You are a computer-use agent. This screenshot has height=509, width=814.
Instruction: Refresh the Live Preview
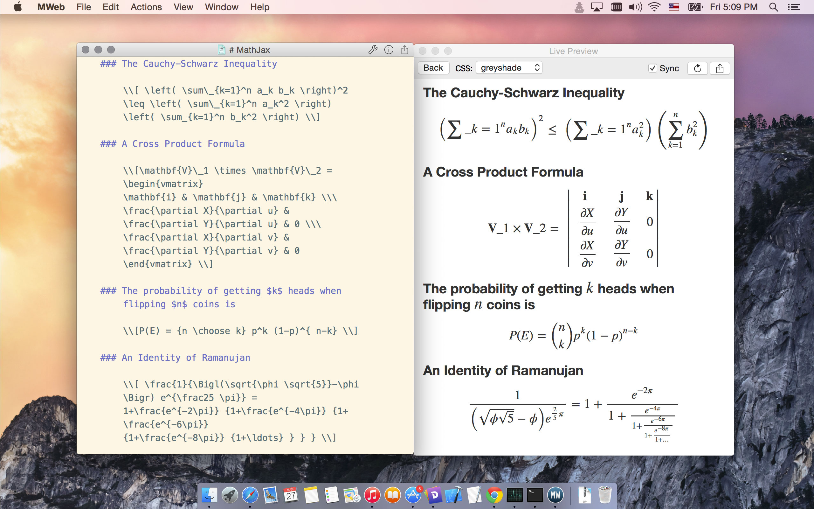pos(697,68)
